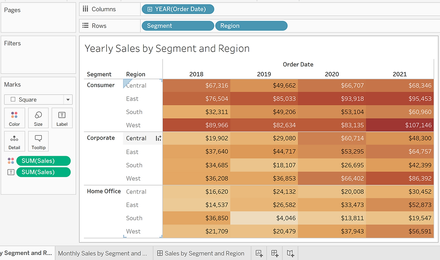Click the sort icon beside Corporate Central
The width and height of the screenshot is (440, 260).
pos(158,138)
